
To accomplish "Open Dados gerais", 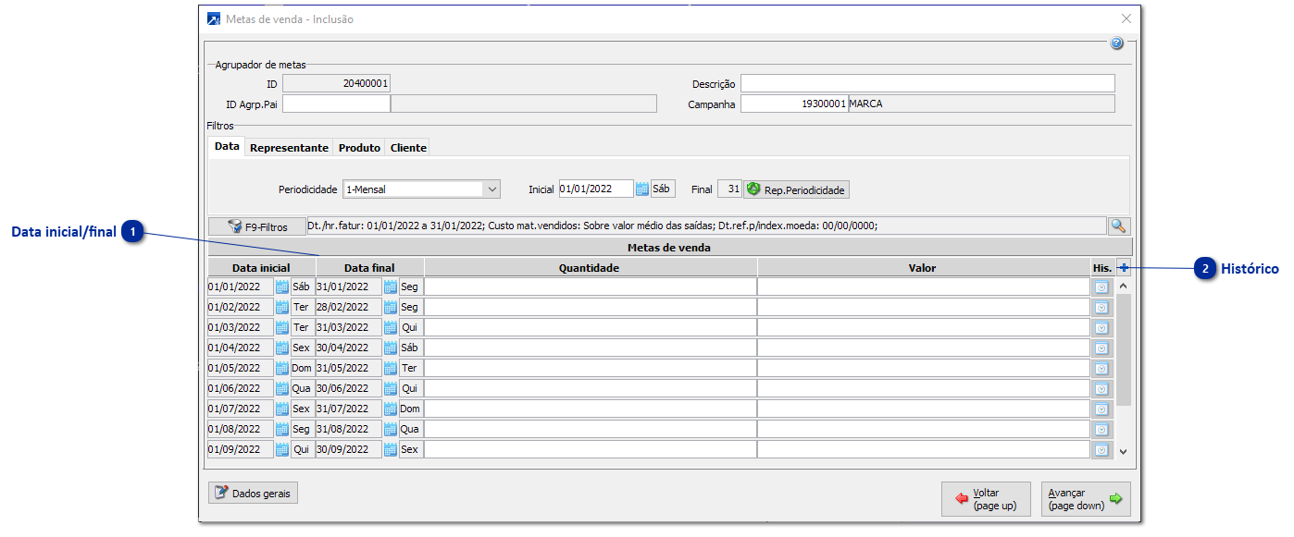I will 253,494.
